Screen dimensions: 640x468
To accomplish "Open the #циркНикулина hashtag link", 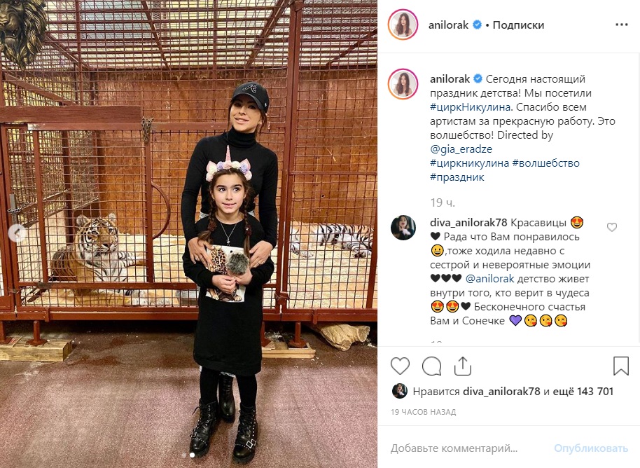I will (471, 107).
